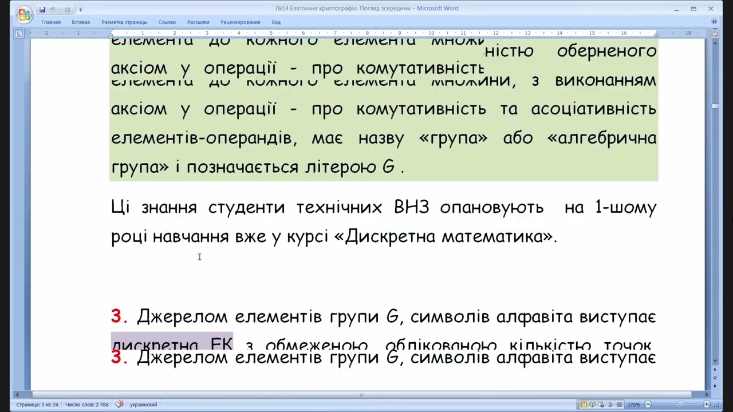The height and width of the screenshot is (412, 733).
Task: Redo action in Quick Access toolbar
Action: click(x=67, y=9)
